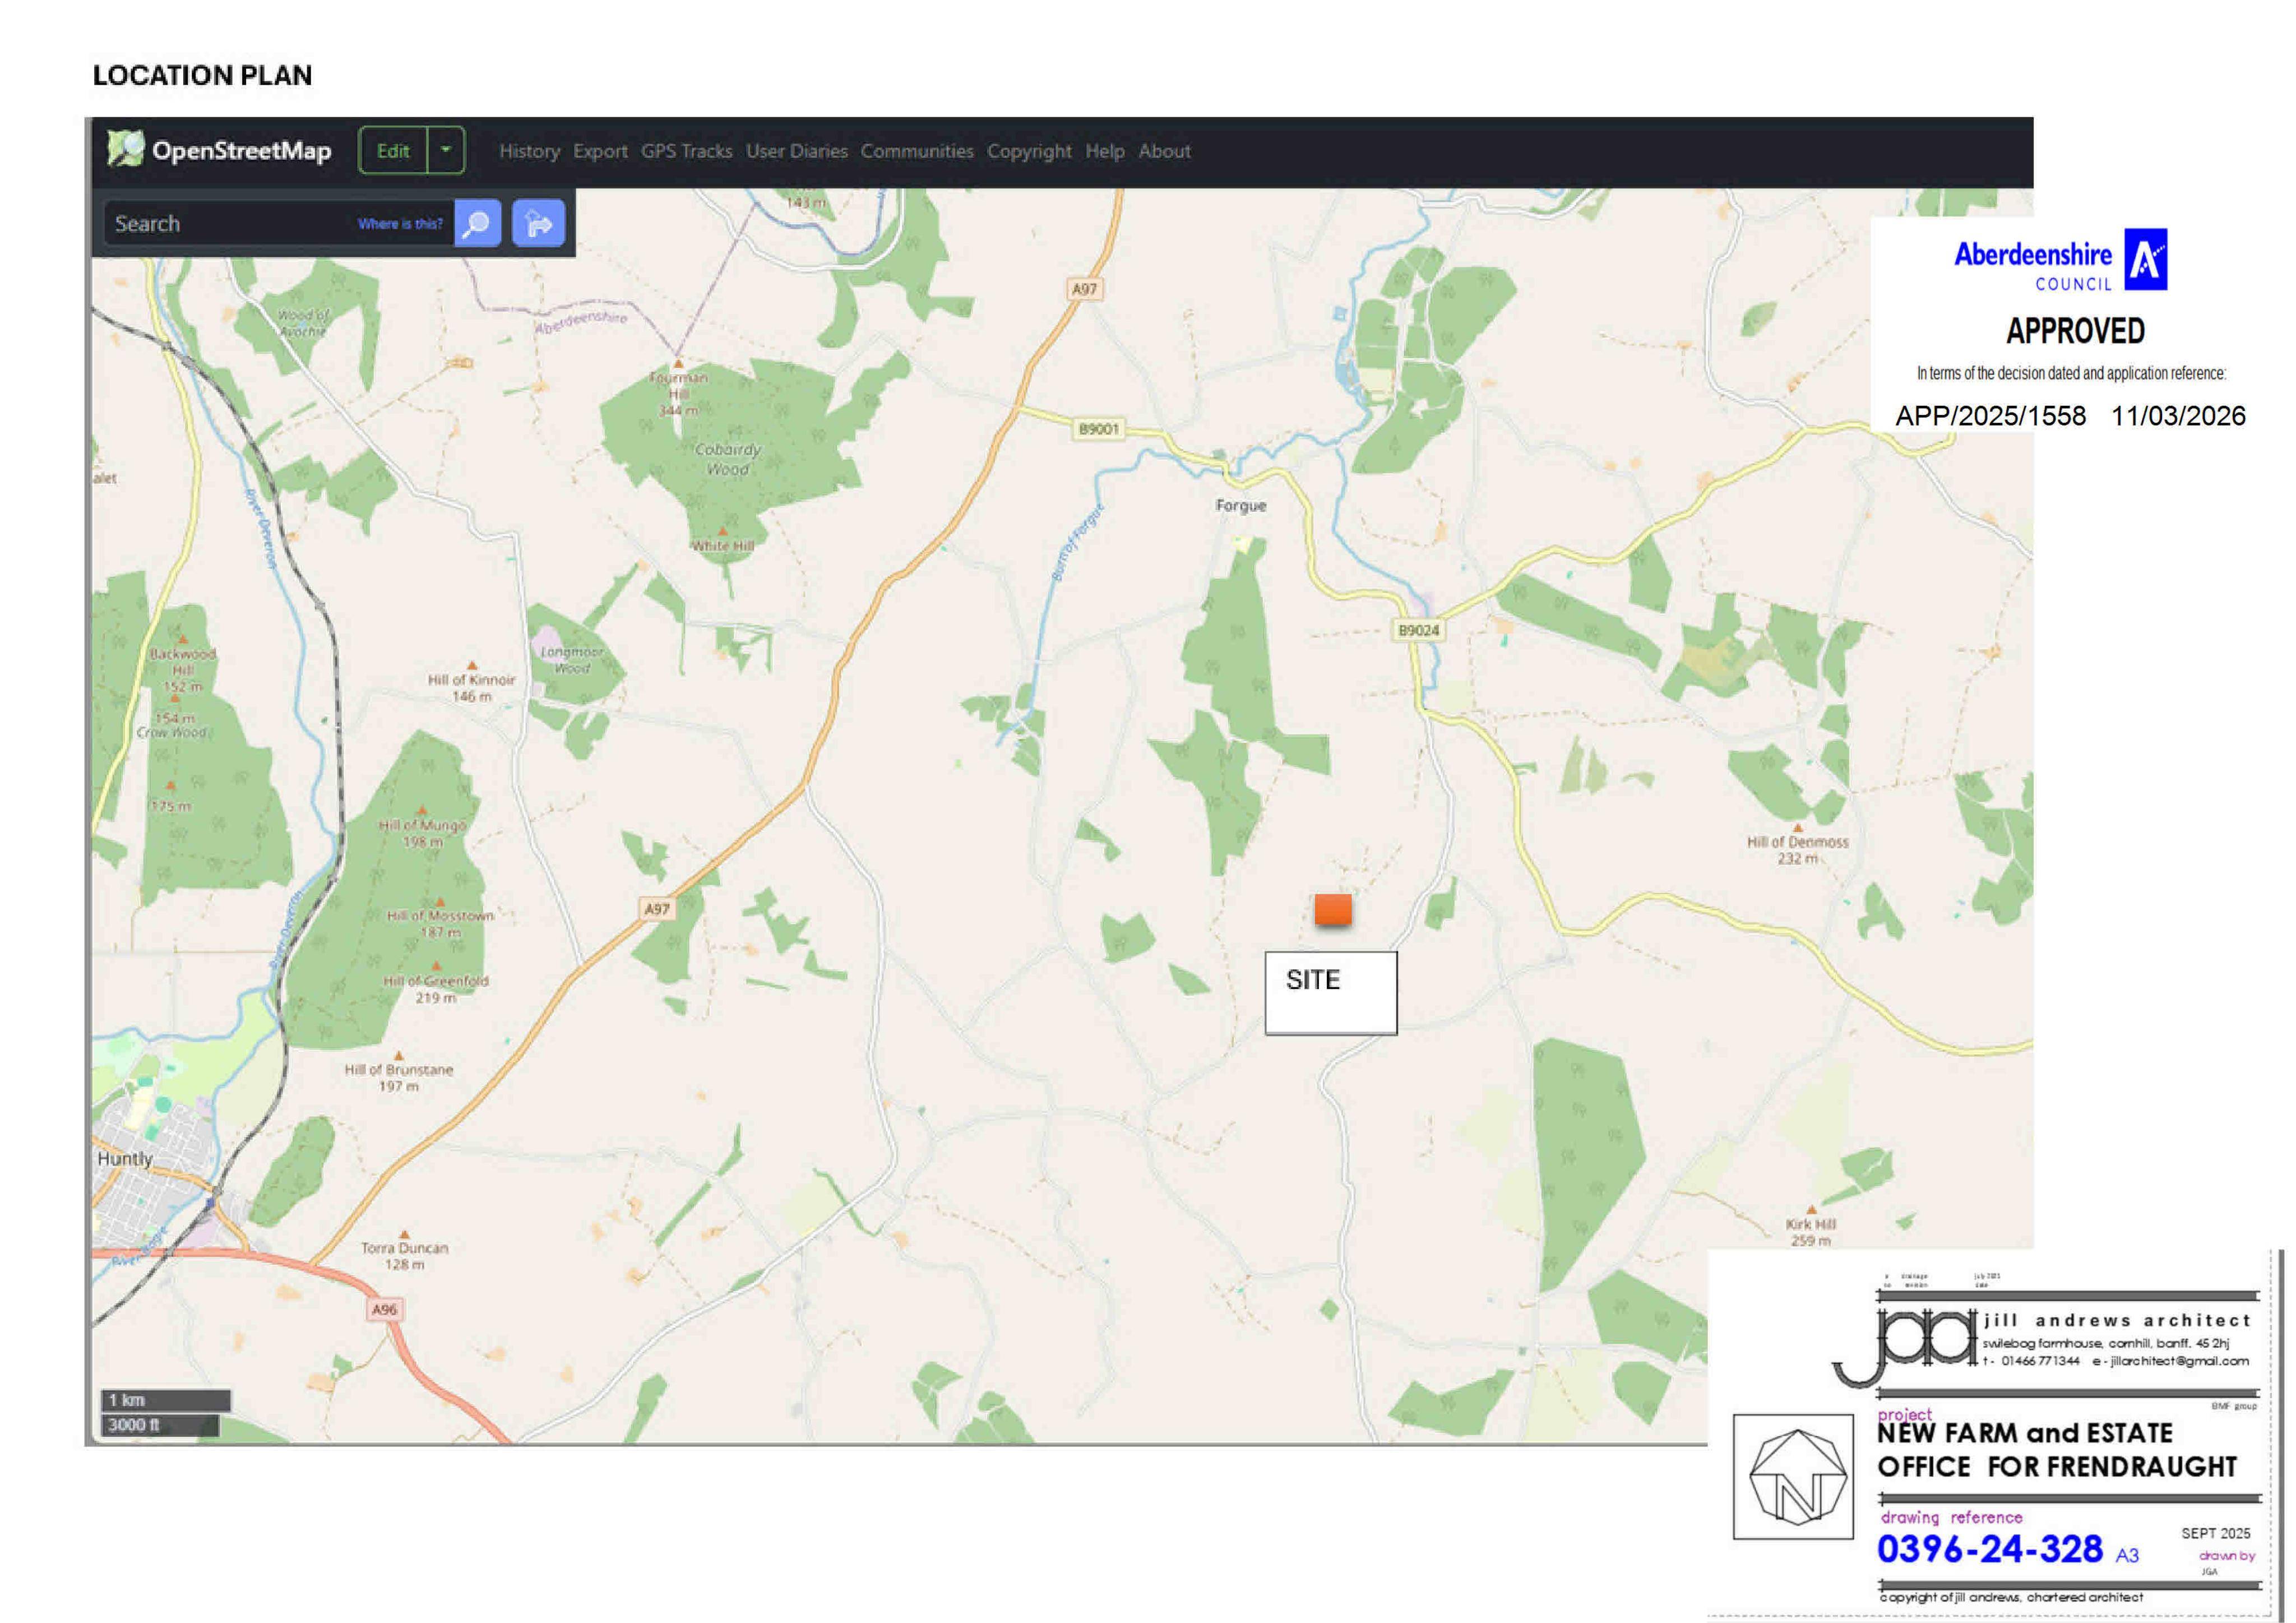Screen dimensions: 2296x1623
Task: Open the History menu item
Action: (529, 151)
